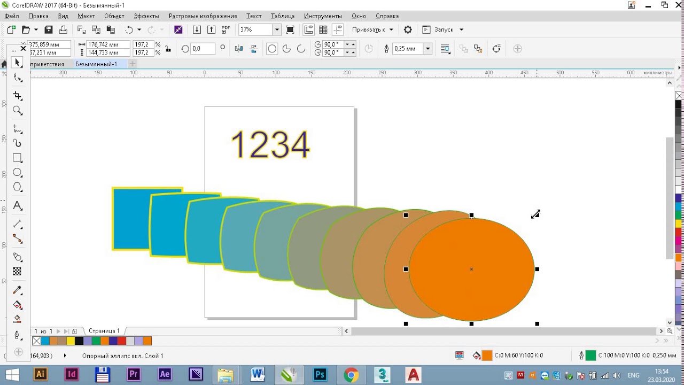Image resolution: width=684 pixels, height=385 pixels.
Task: Click the Print icon
Action: pyautogui.click(x=63, y=29)
